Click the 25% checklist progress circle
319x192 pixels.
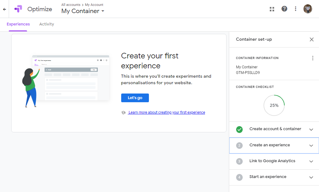(x=274, y=105)
